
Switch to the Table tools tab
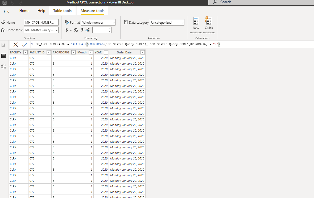coord(62,11)
